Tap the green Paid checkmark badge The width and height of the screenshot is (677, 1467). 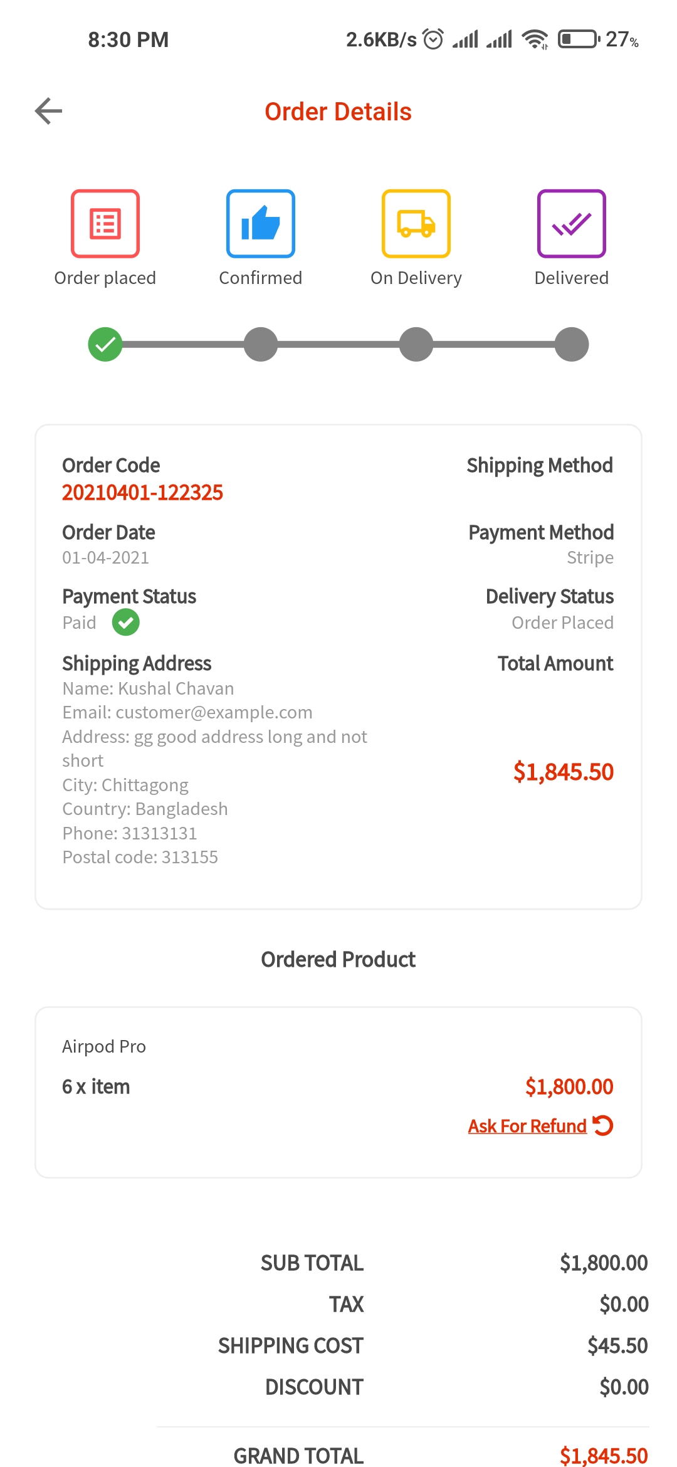126,623
